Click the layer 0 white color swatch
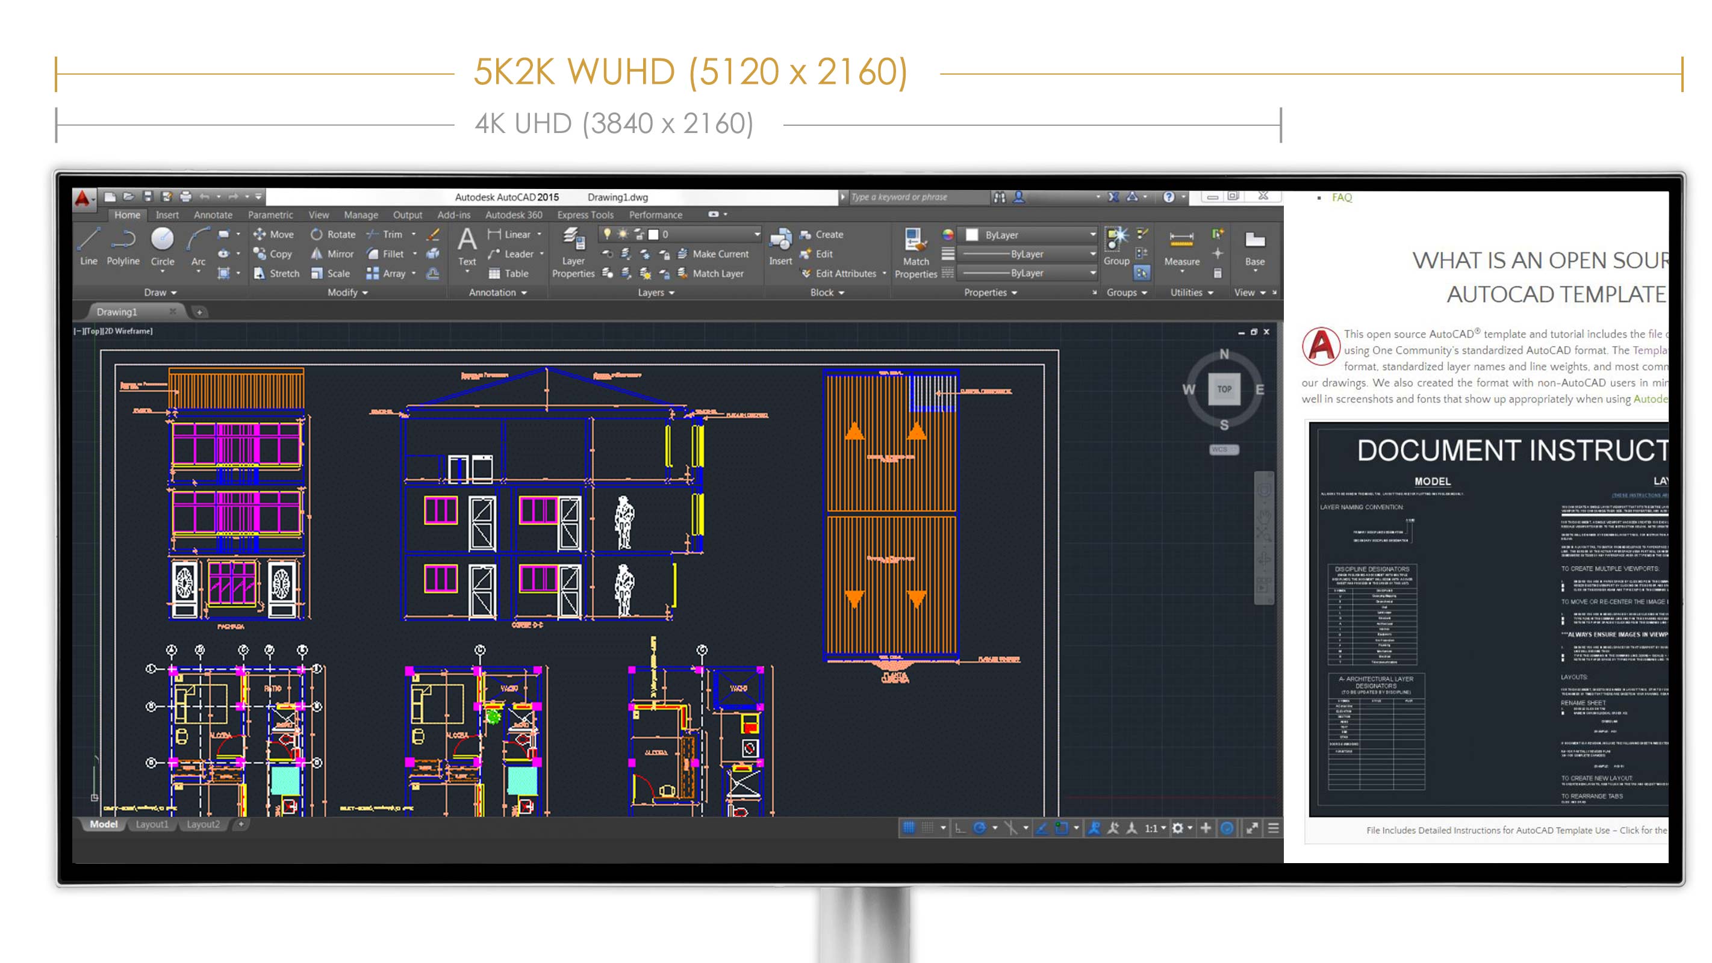 (653, 235)
